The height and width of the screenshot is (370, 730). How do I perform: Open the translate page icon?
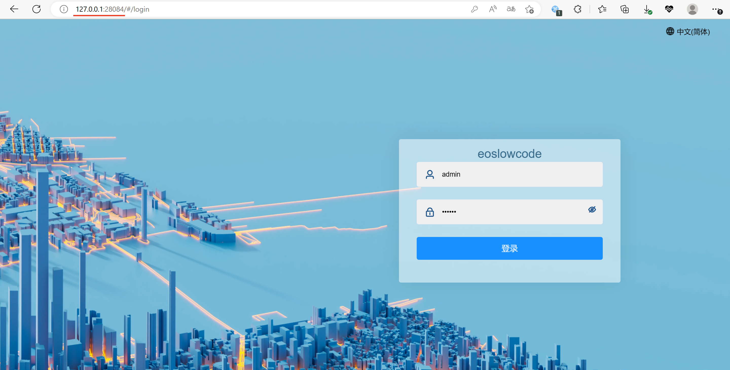coord(511,9)
